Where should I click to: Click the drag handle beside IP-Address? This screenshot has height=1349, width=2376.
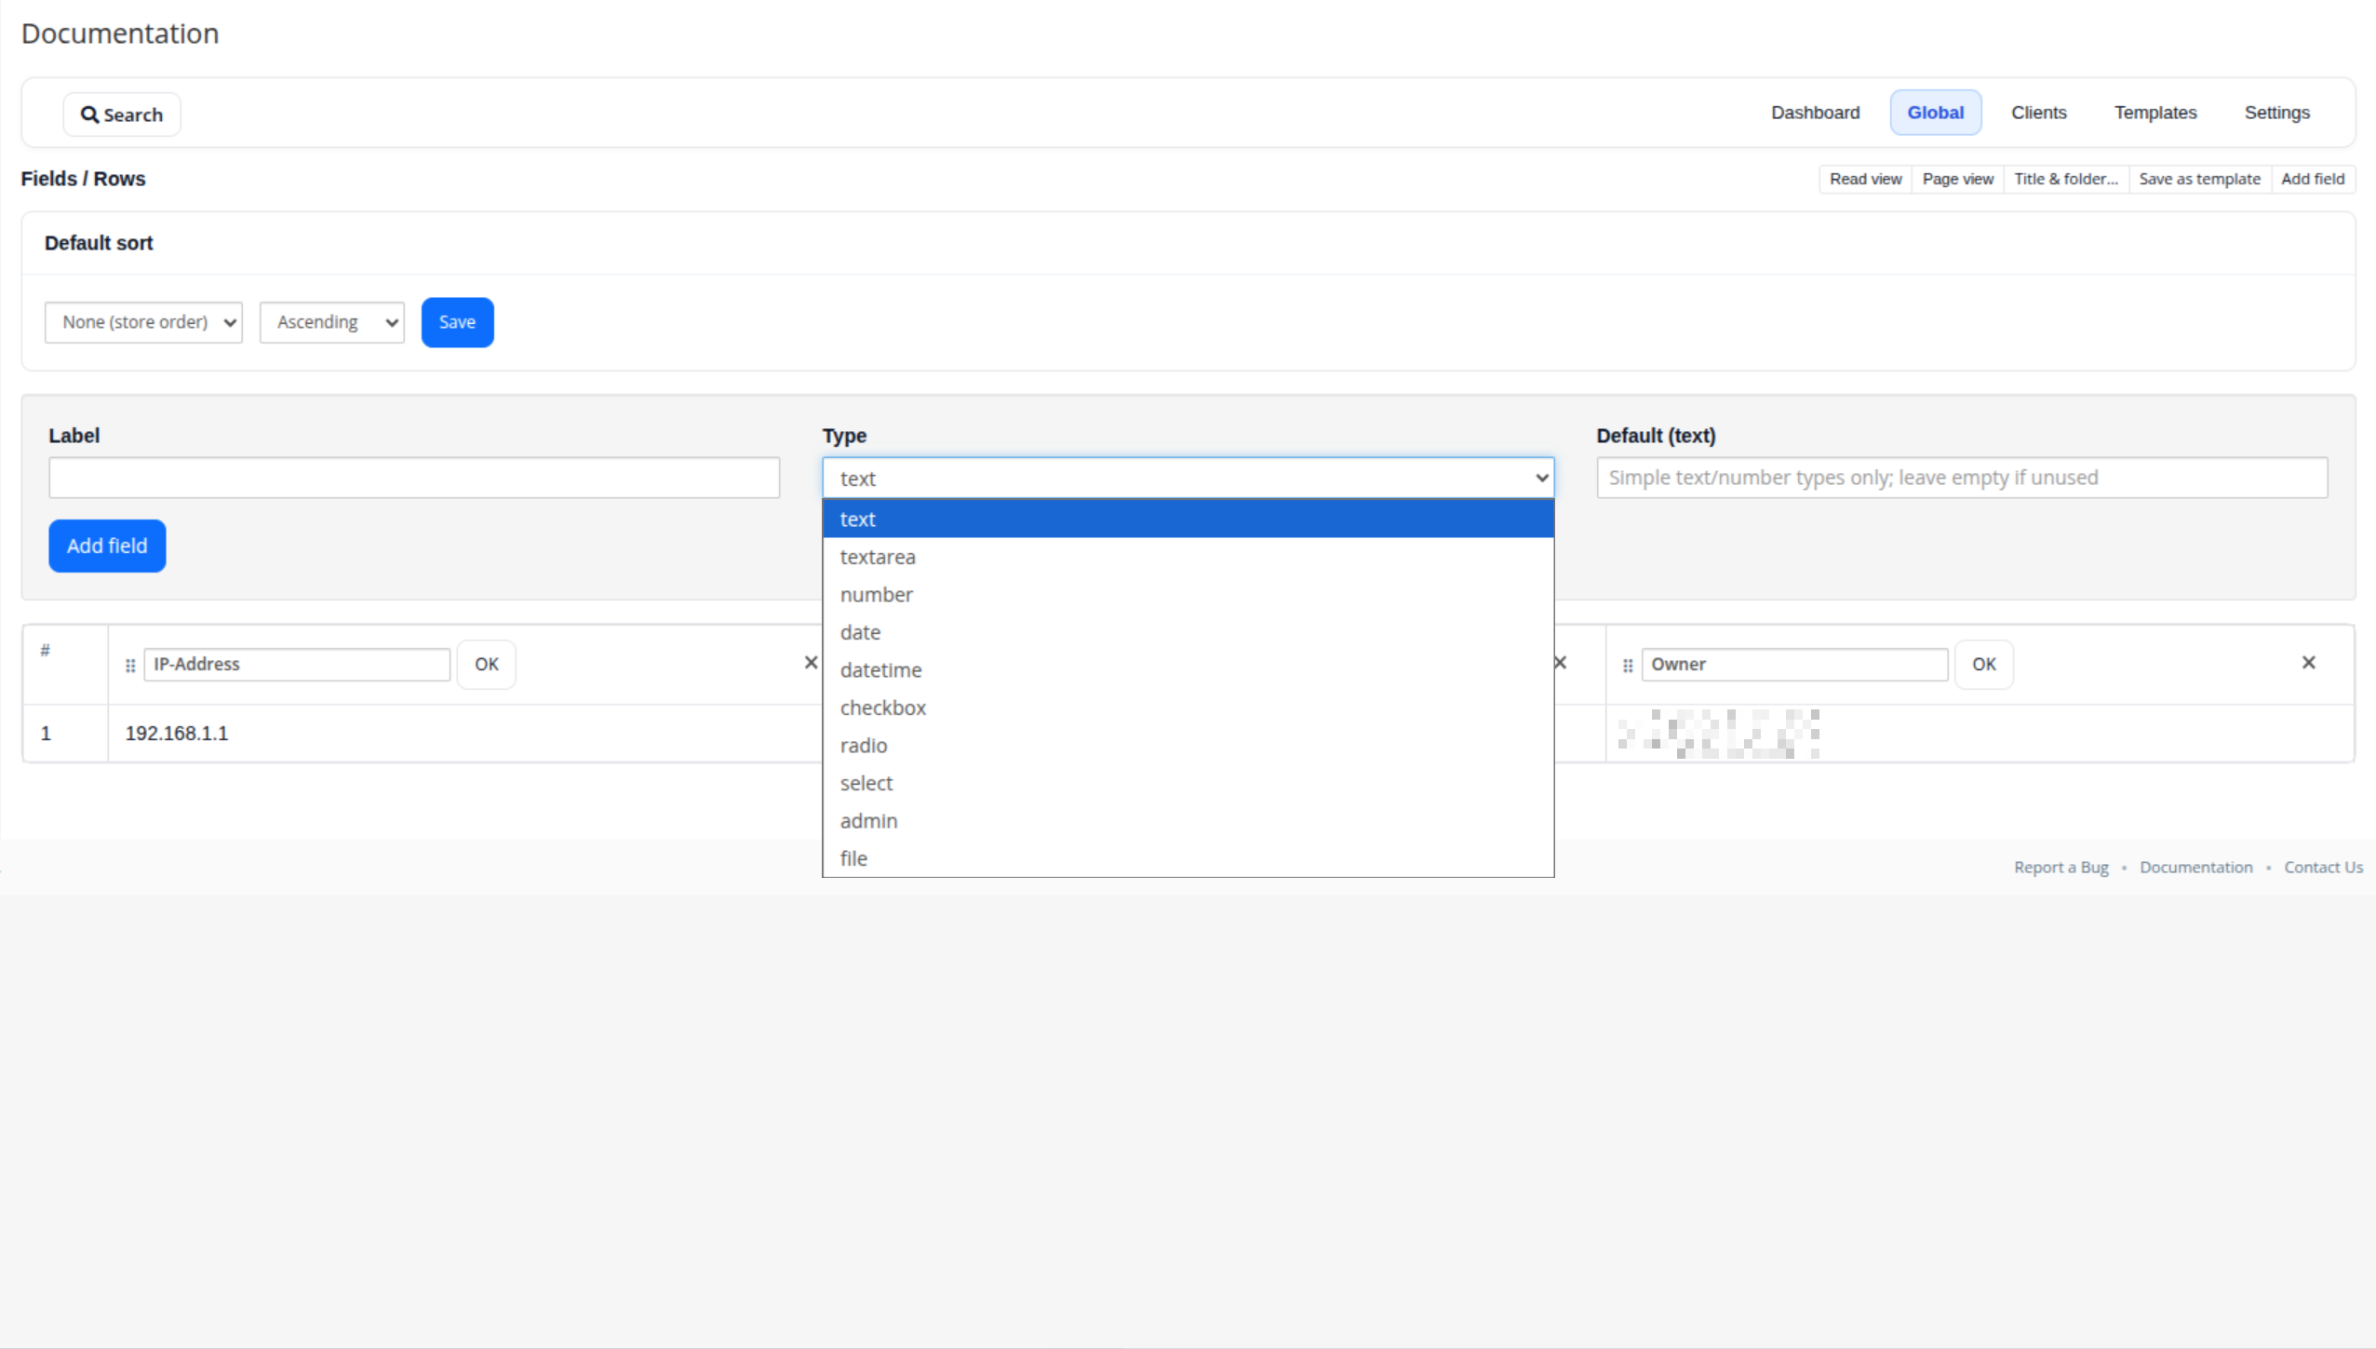click(x=130, y=665)
